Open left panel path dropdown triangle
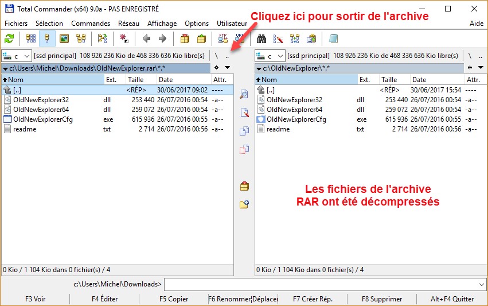Viewport: 488px width, 306px height. click(5, 68)
